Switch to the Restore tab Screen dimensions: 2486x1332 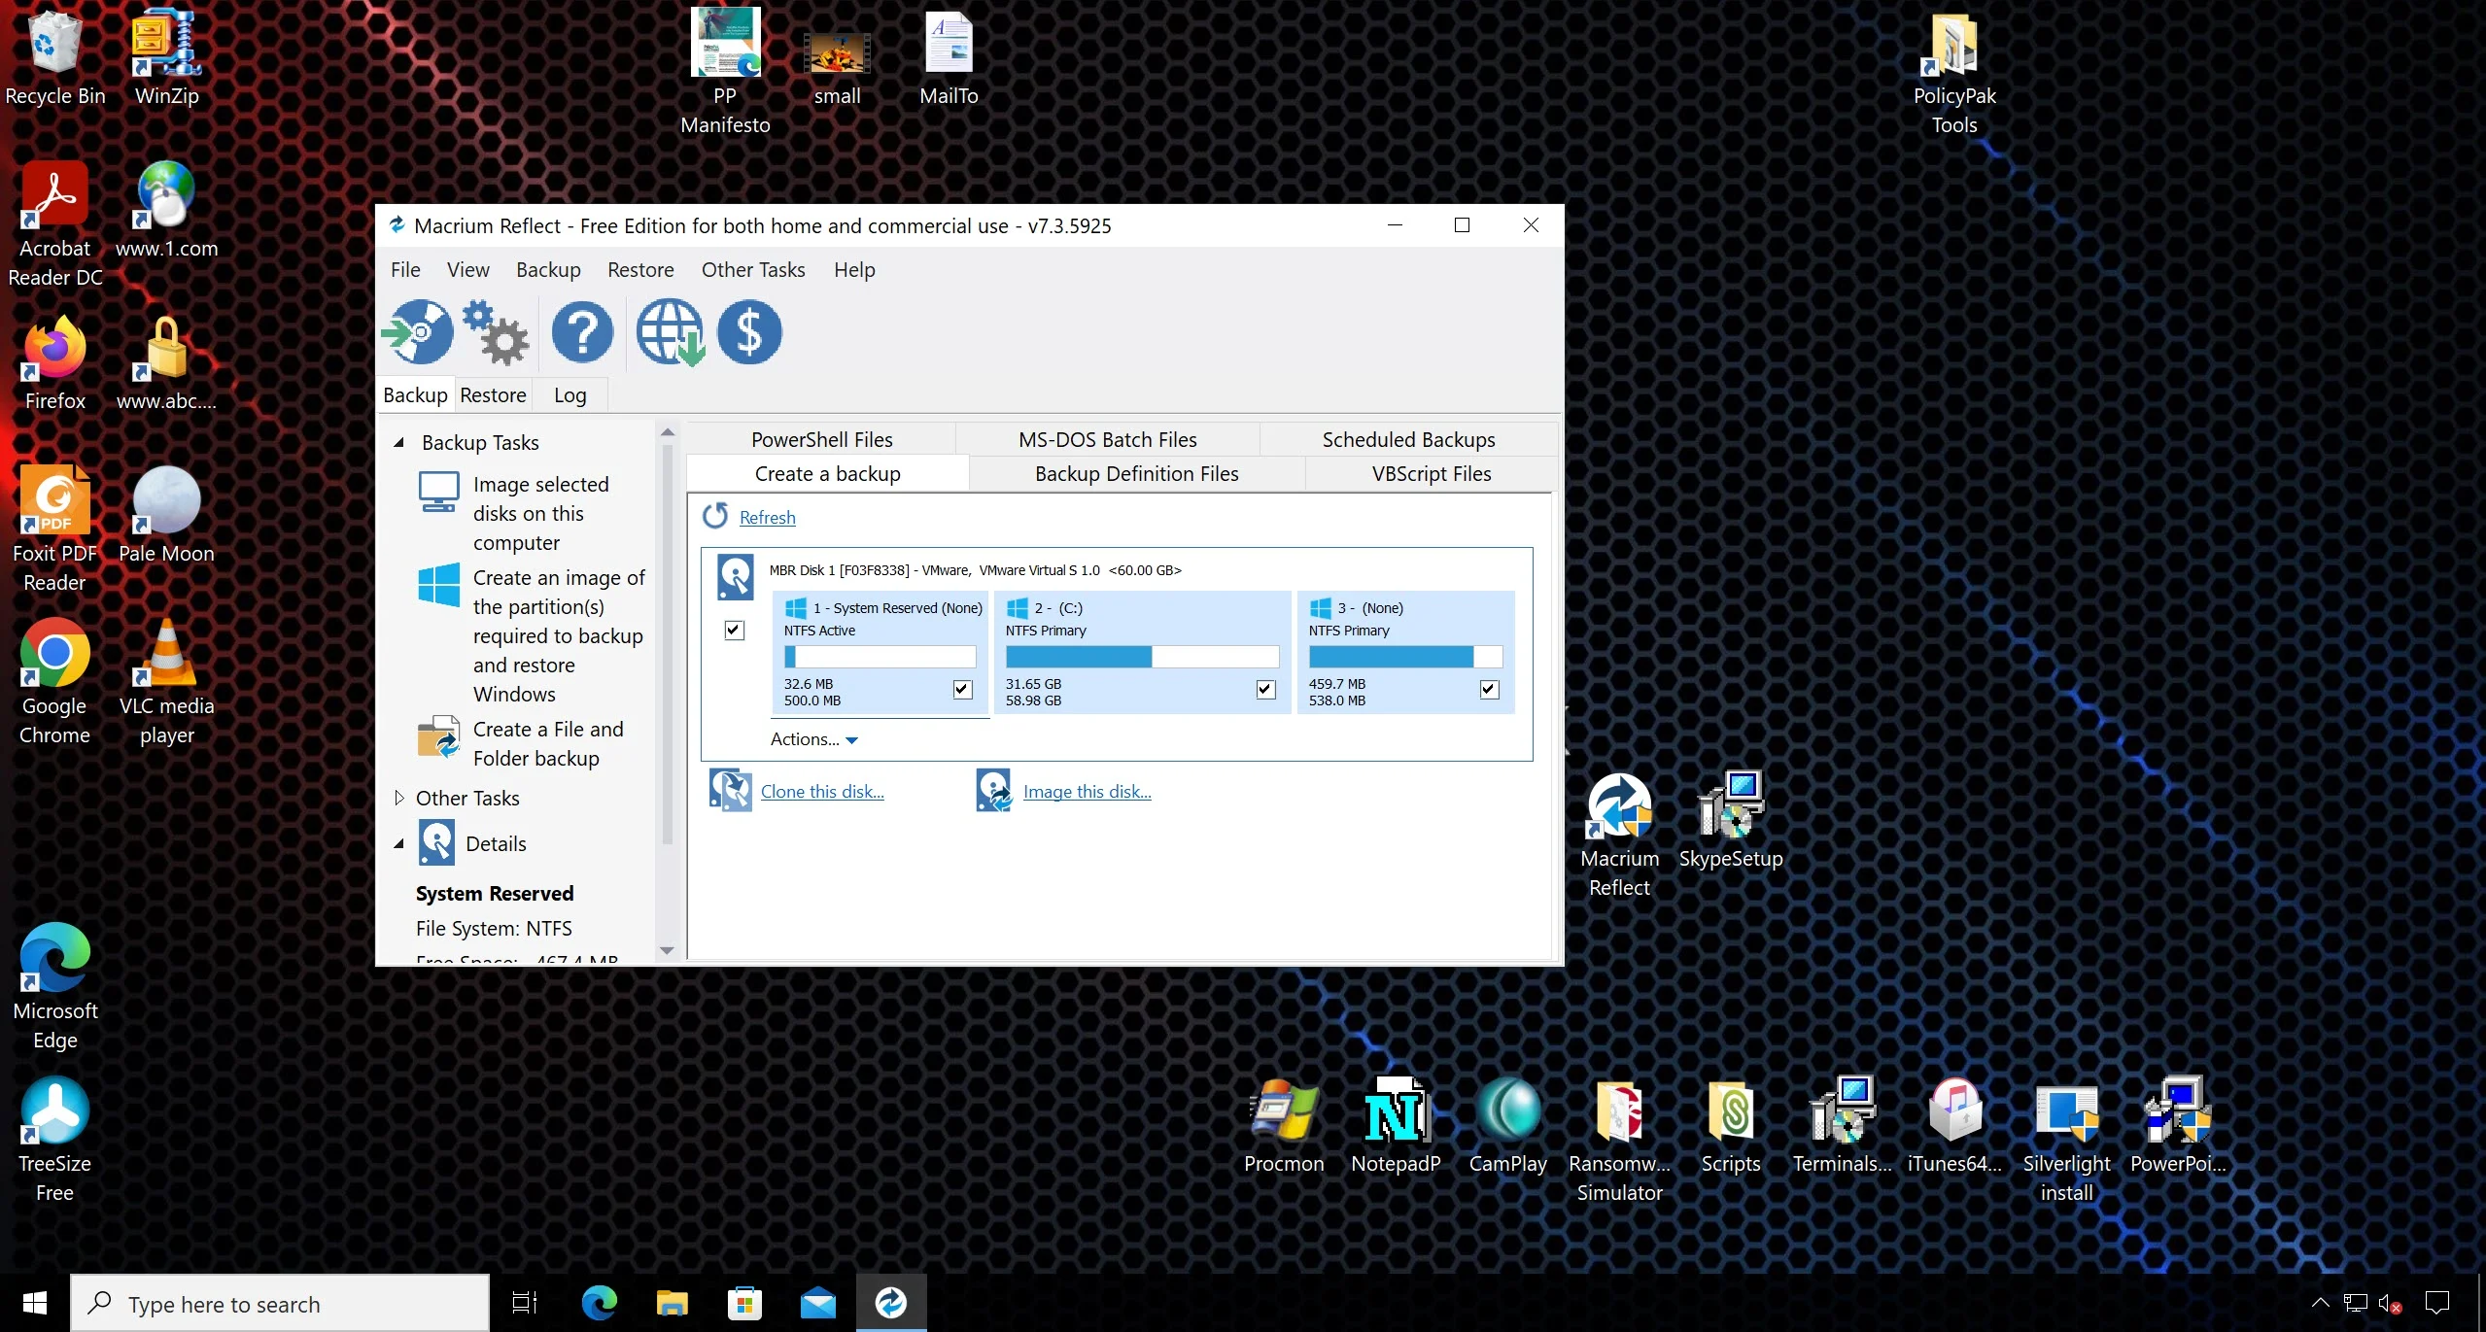(493, 394)
